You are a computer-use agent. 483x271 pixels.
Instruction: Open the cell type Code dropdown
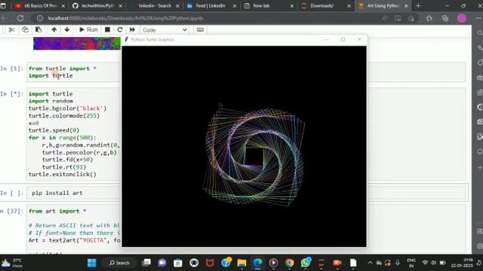click(165, 30)
